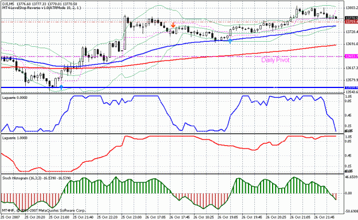Click the 26 Oct 20:25 time label
The image size is (358, 220).
point(276,217)
